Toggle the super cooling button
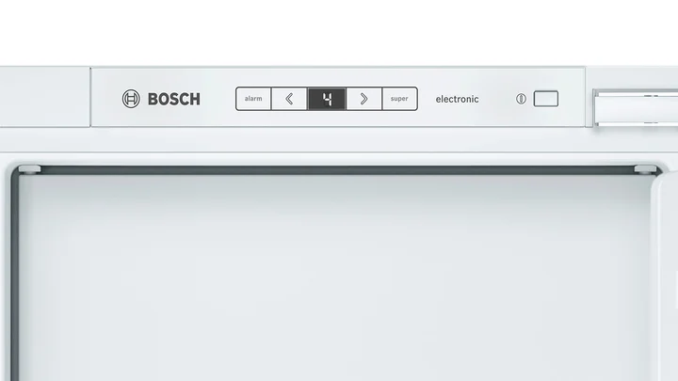This screenshot has height=381, width=678. point(399,99)
